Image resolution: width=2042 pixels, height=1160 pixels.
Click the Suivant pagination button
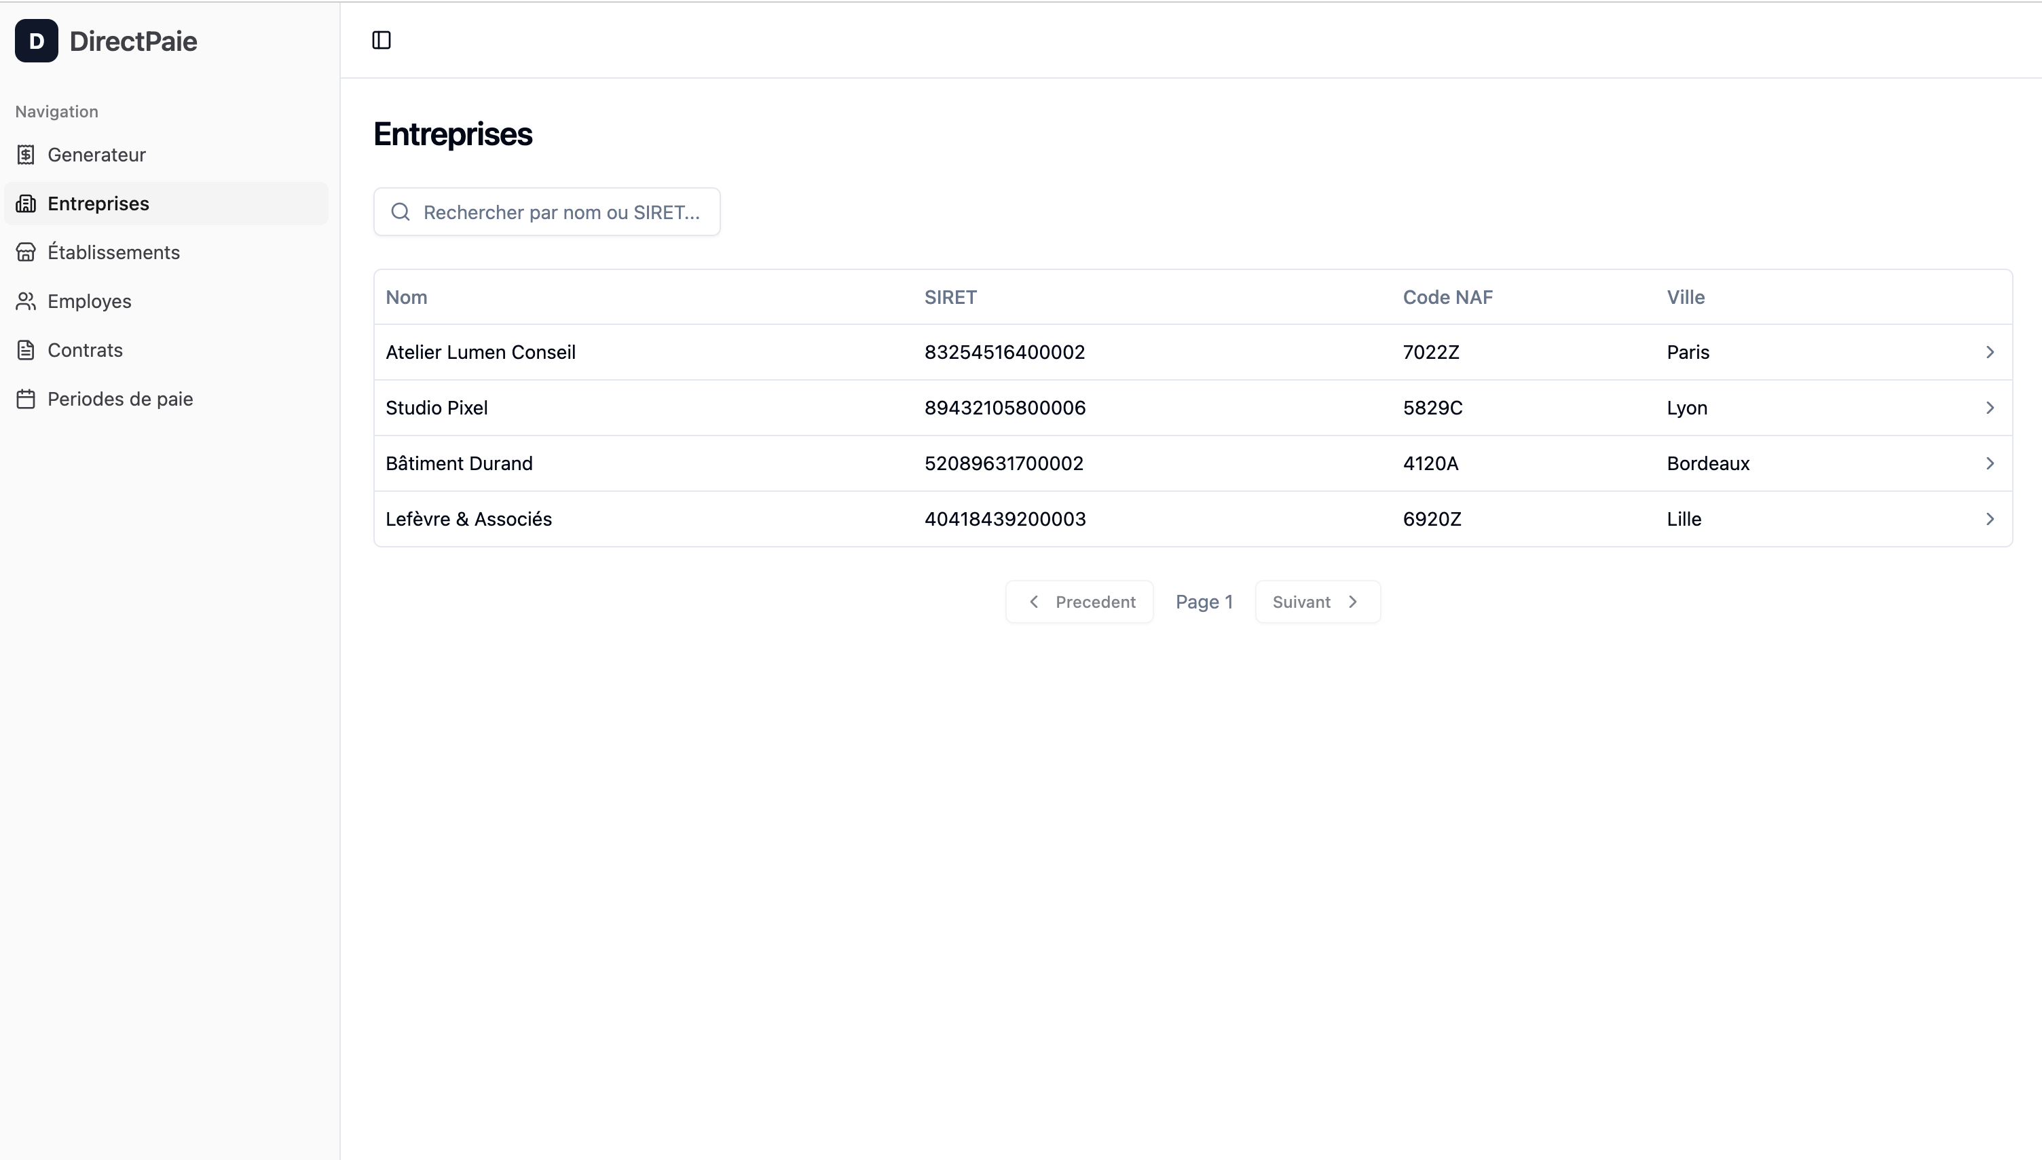[x=1318, y=602]
